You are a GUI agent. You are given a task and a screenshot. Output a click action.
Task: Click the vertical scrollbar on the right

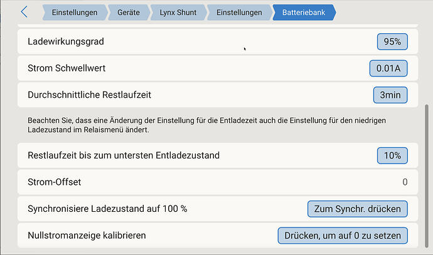click(427, 176)
